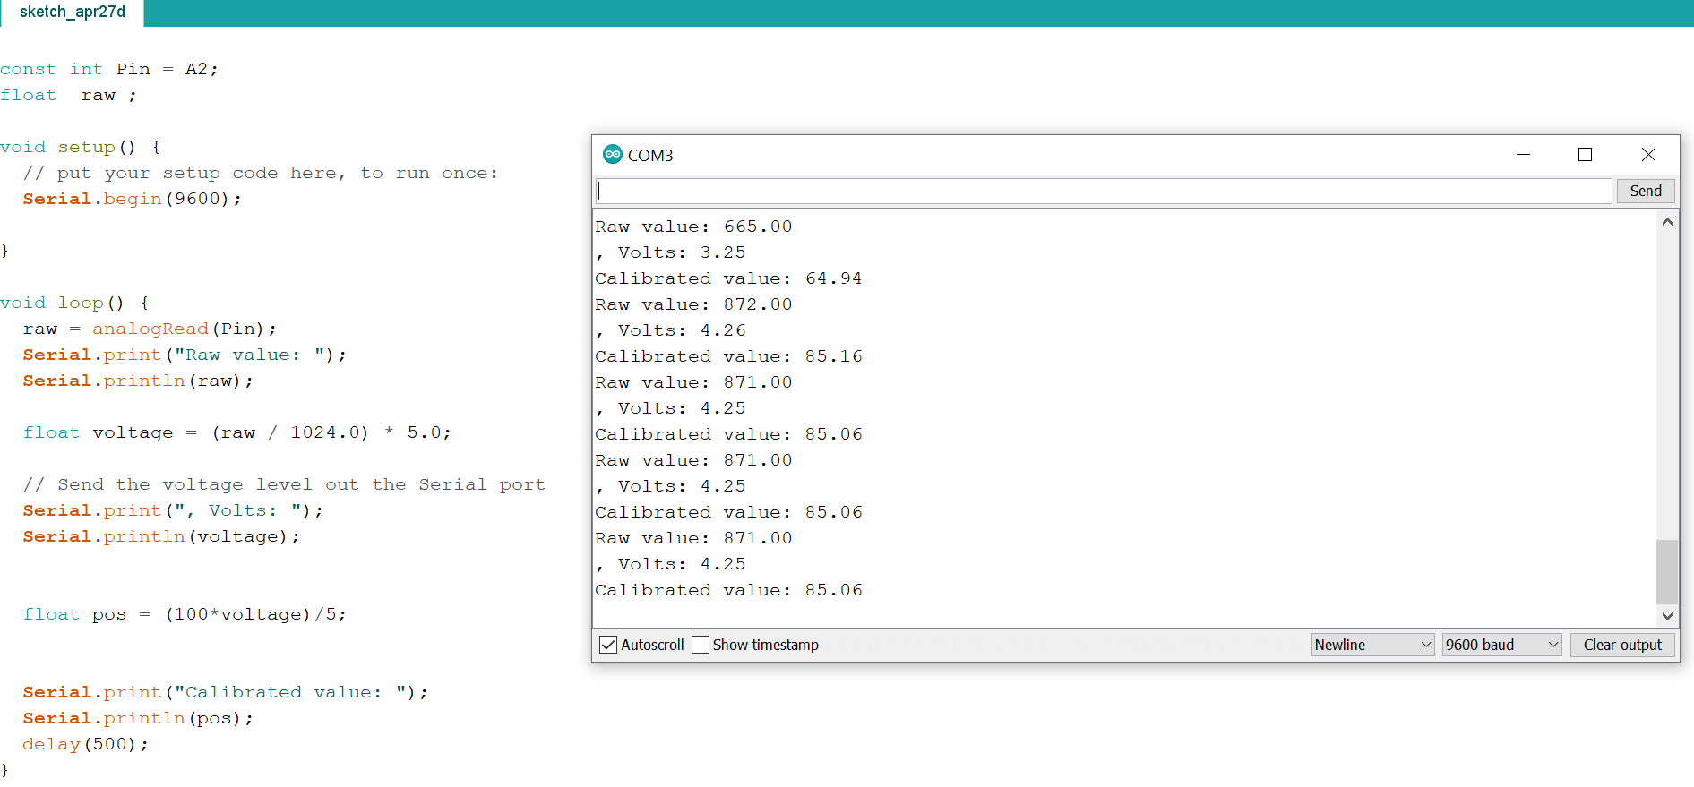Open the 9600 baud rate dropdown
The width and height of the screenshot is (1694, 787).
(1502, 645)
